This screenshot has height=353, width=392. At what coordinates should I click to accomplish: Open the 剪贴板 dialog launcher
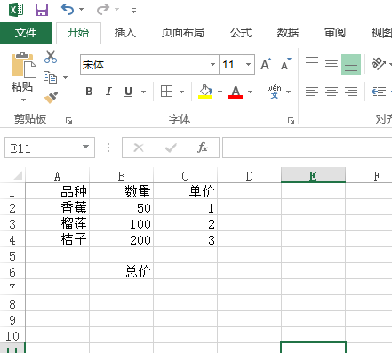point(69,120)
